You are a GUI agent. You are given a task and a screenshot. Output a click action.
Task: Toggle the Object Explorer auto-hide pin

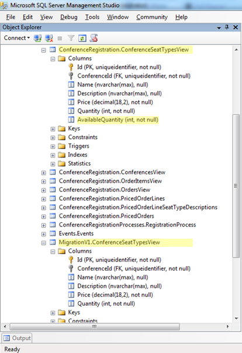point(227,27)
